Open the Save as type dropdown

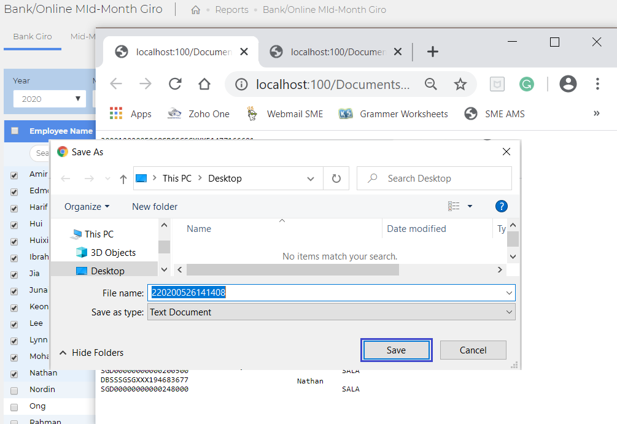click(332, 312)
